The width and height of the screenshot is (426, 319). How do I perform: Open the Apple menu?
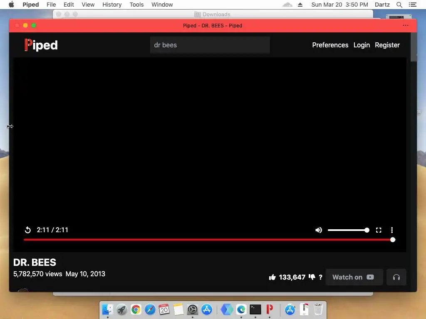11,5
